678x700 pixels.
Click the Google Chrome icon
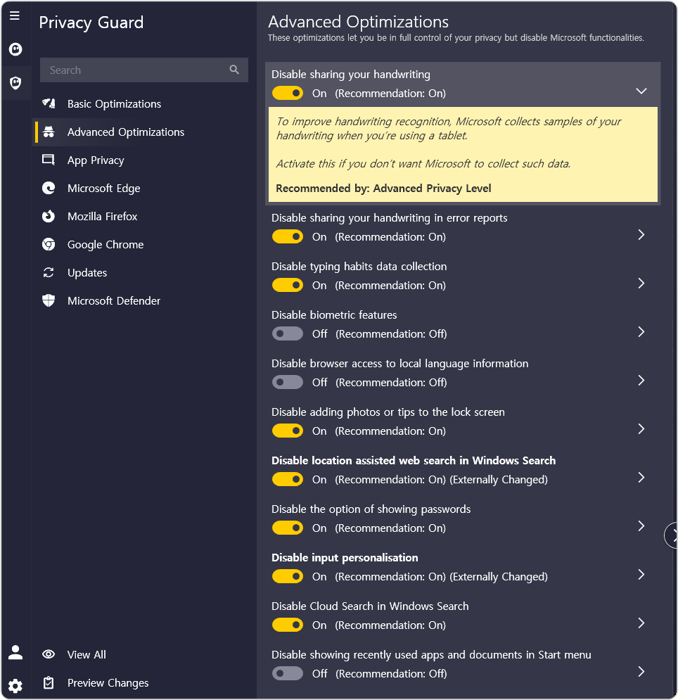[x=49, y=244]
